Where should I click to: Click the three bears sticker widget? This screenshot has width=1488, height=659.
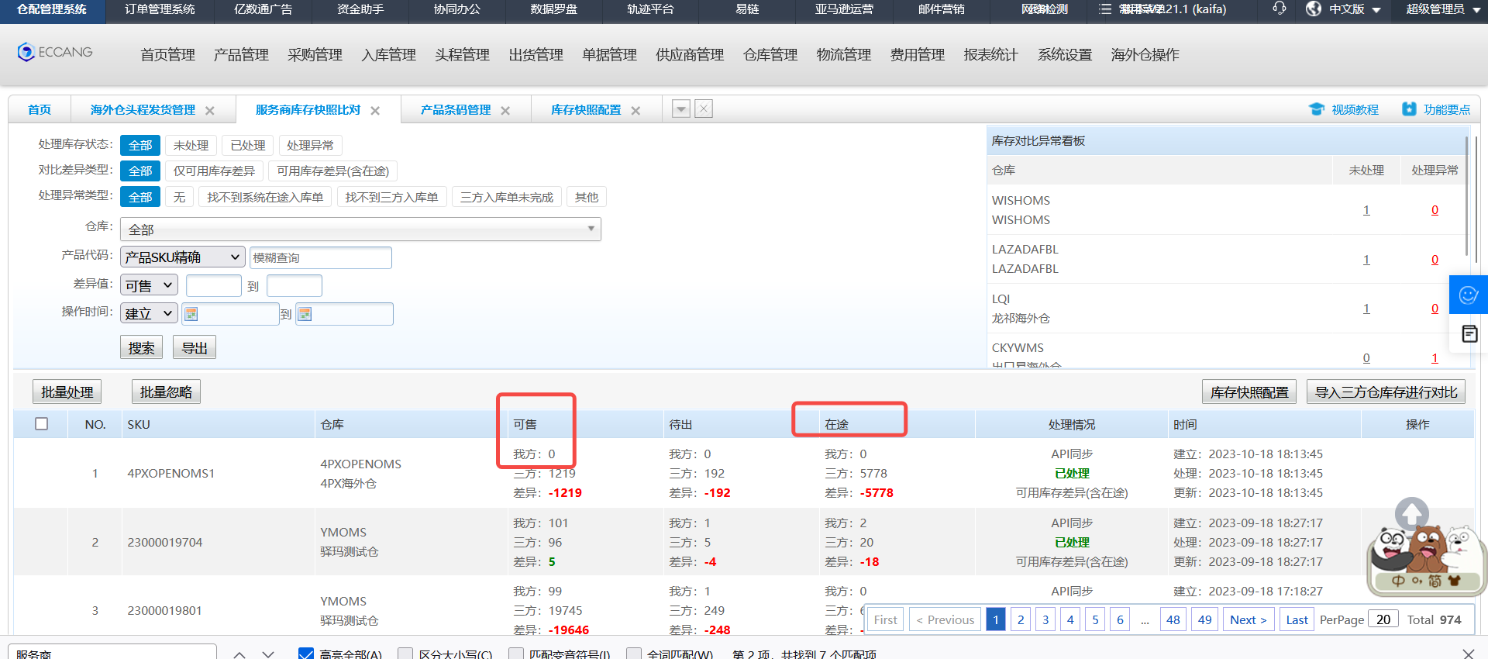[1426, 560]
